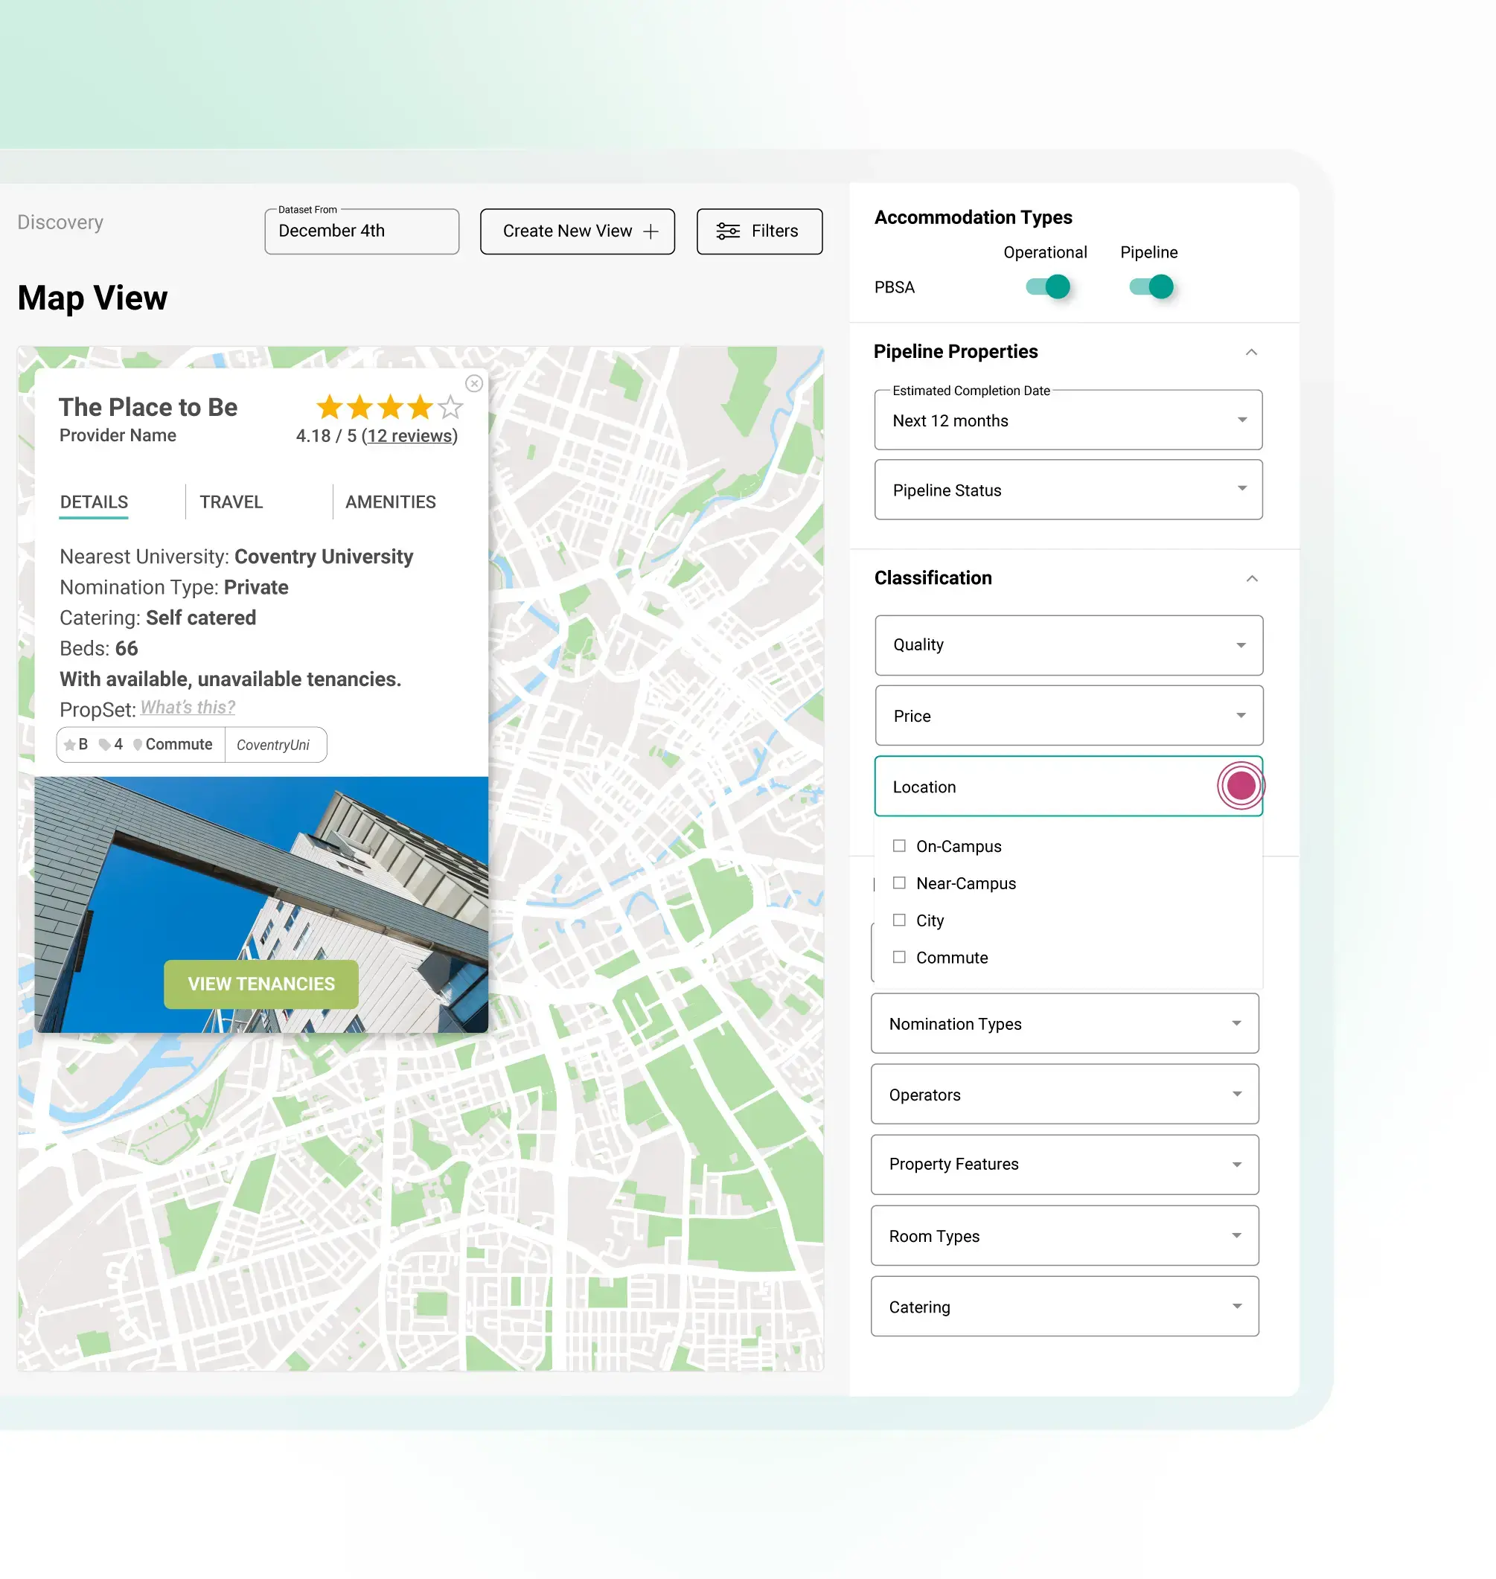Click the plus icon on Create New View
Screen dimensions: 1496x1579
[651, 231]
